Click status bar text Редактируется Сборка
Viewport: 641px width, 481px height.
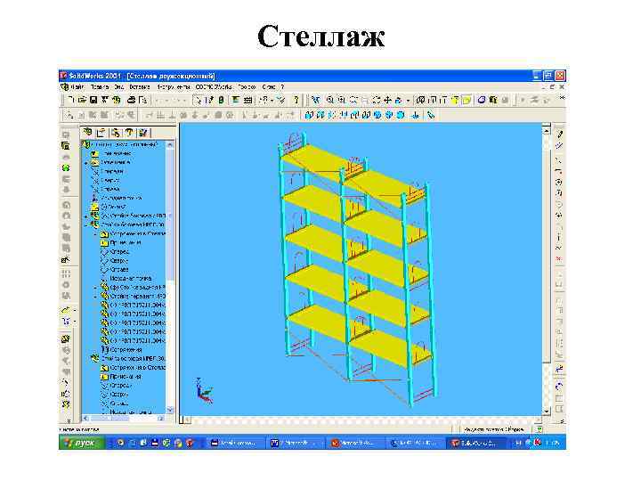click(493, 429)
